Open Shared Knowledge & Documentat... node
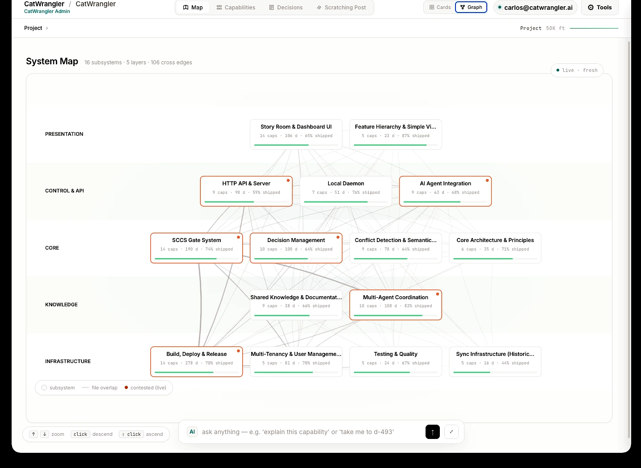Image resolution: width=641 pixels, height=468 pixels. click(x=296, y=305)
